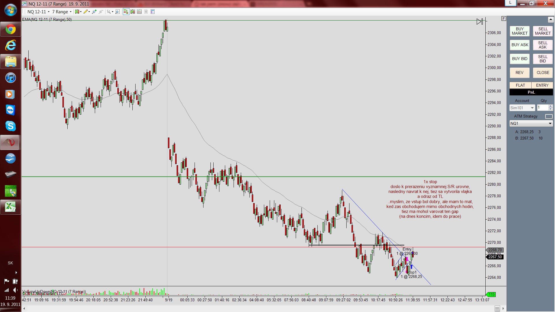The image size is (555, 312).
Task: Click the F toggle box at chart corner
Action: point(504,18)
